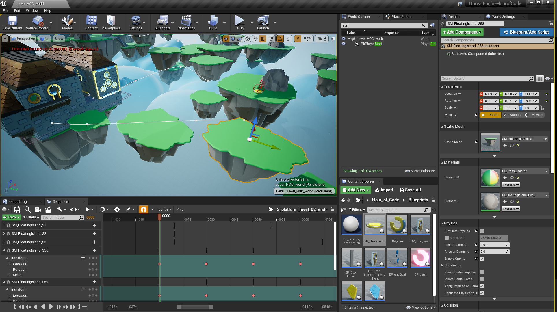Click the Save Current toolbar icon
The width and height of the screenshot is (557, 312).
[12, 23]
